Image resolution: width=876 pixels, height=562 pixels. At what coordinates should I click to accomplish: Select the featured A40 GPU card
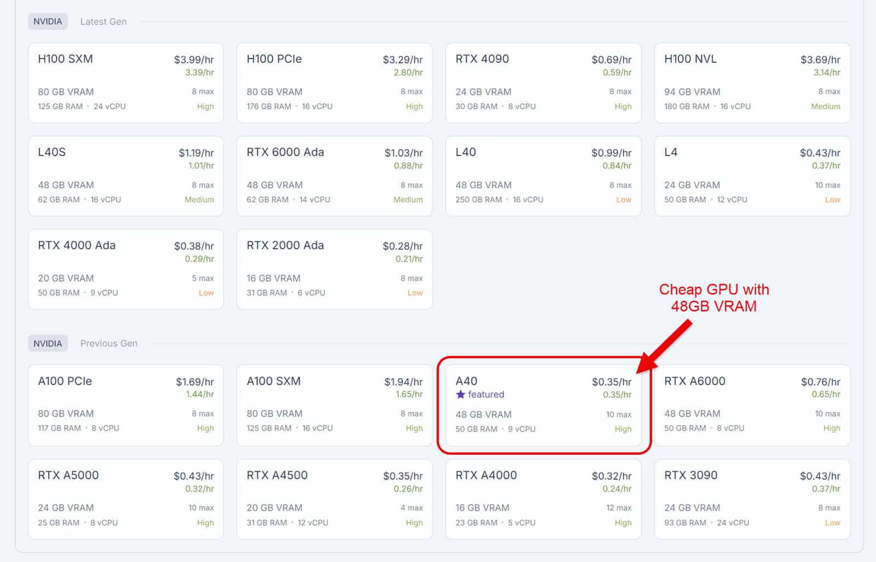click(543, 405)
